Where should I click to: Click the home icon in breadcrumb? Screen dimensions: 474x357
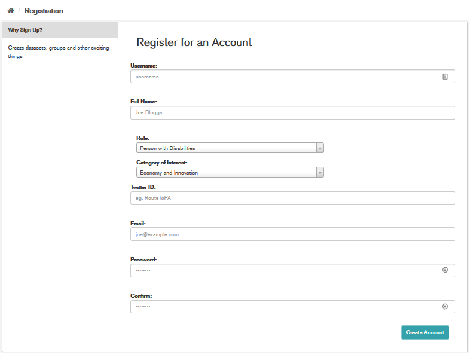click(x=11, y=11)
